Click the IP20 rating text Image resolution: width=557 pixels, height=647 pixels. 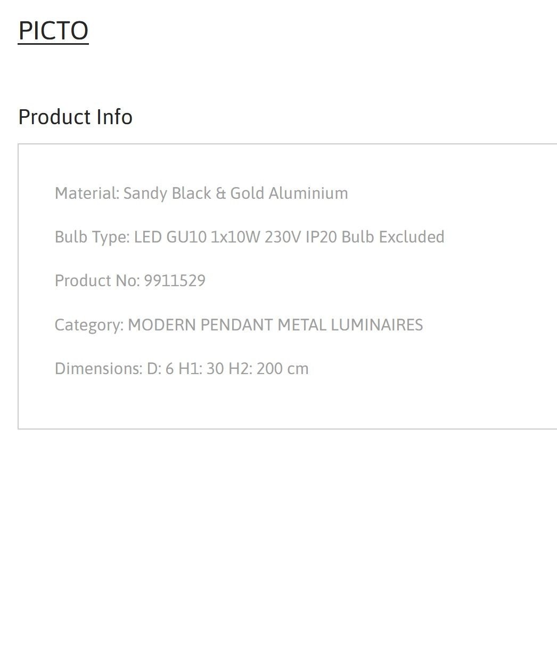321,237
